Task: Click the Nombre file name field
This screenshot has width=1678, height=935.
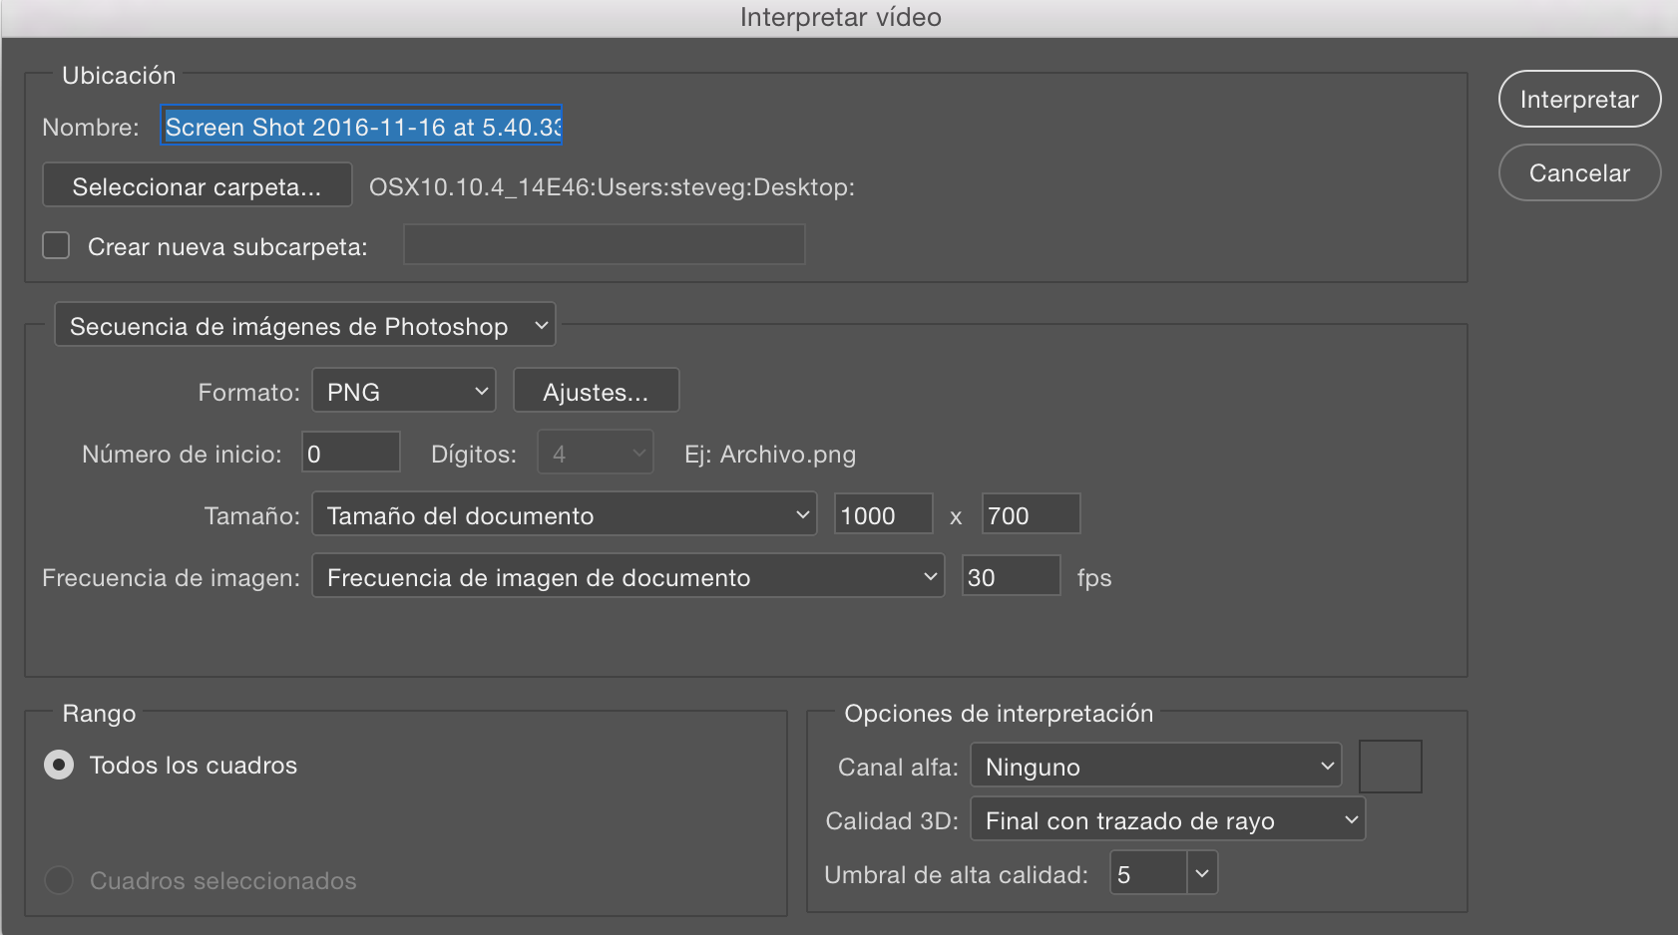Action: pyautogui.click(x=361, y=126)
